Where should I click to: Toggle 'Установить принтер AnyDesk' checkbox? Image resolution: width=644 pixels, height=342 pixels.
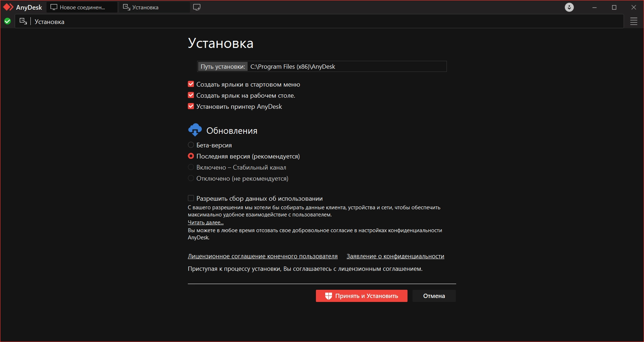pyautogui.click(x=191, y=106)
